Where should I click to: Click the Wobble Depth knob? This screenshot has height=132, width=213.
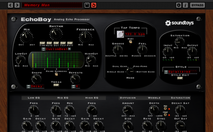click(x=154, y=110)
